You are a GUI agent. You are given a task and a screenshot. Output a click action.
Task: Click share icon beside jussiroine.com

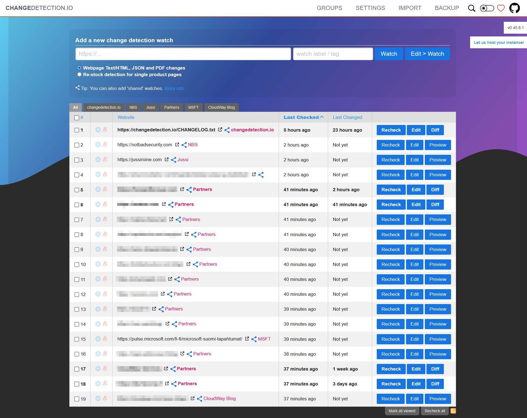pyautogui.click(x=173, y=160)
